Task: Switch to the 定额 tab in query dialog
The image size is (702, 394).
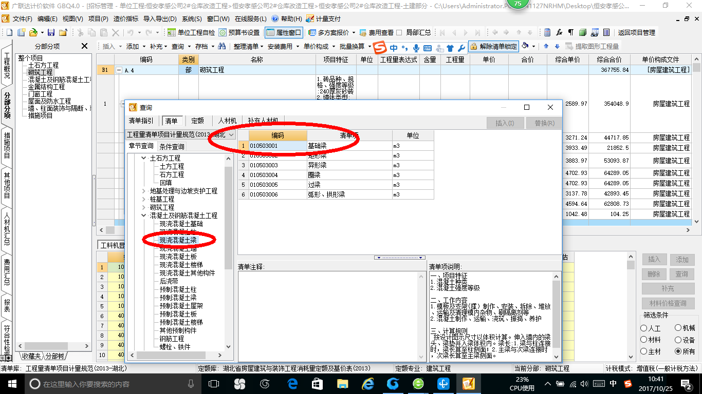Action: (198, 121)
